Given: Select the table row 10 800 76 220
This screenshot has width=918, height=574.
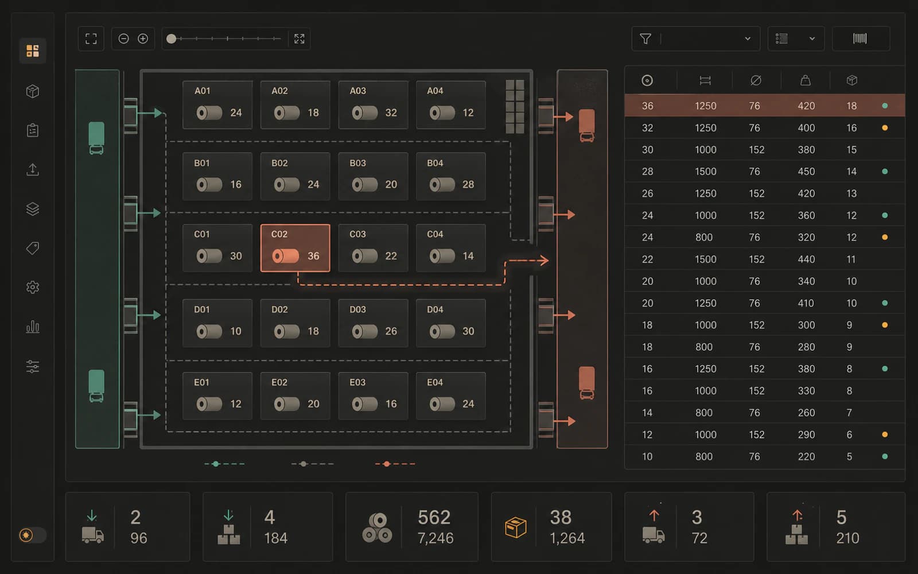Looking at the screenshot, I should [765, 456].
